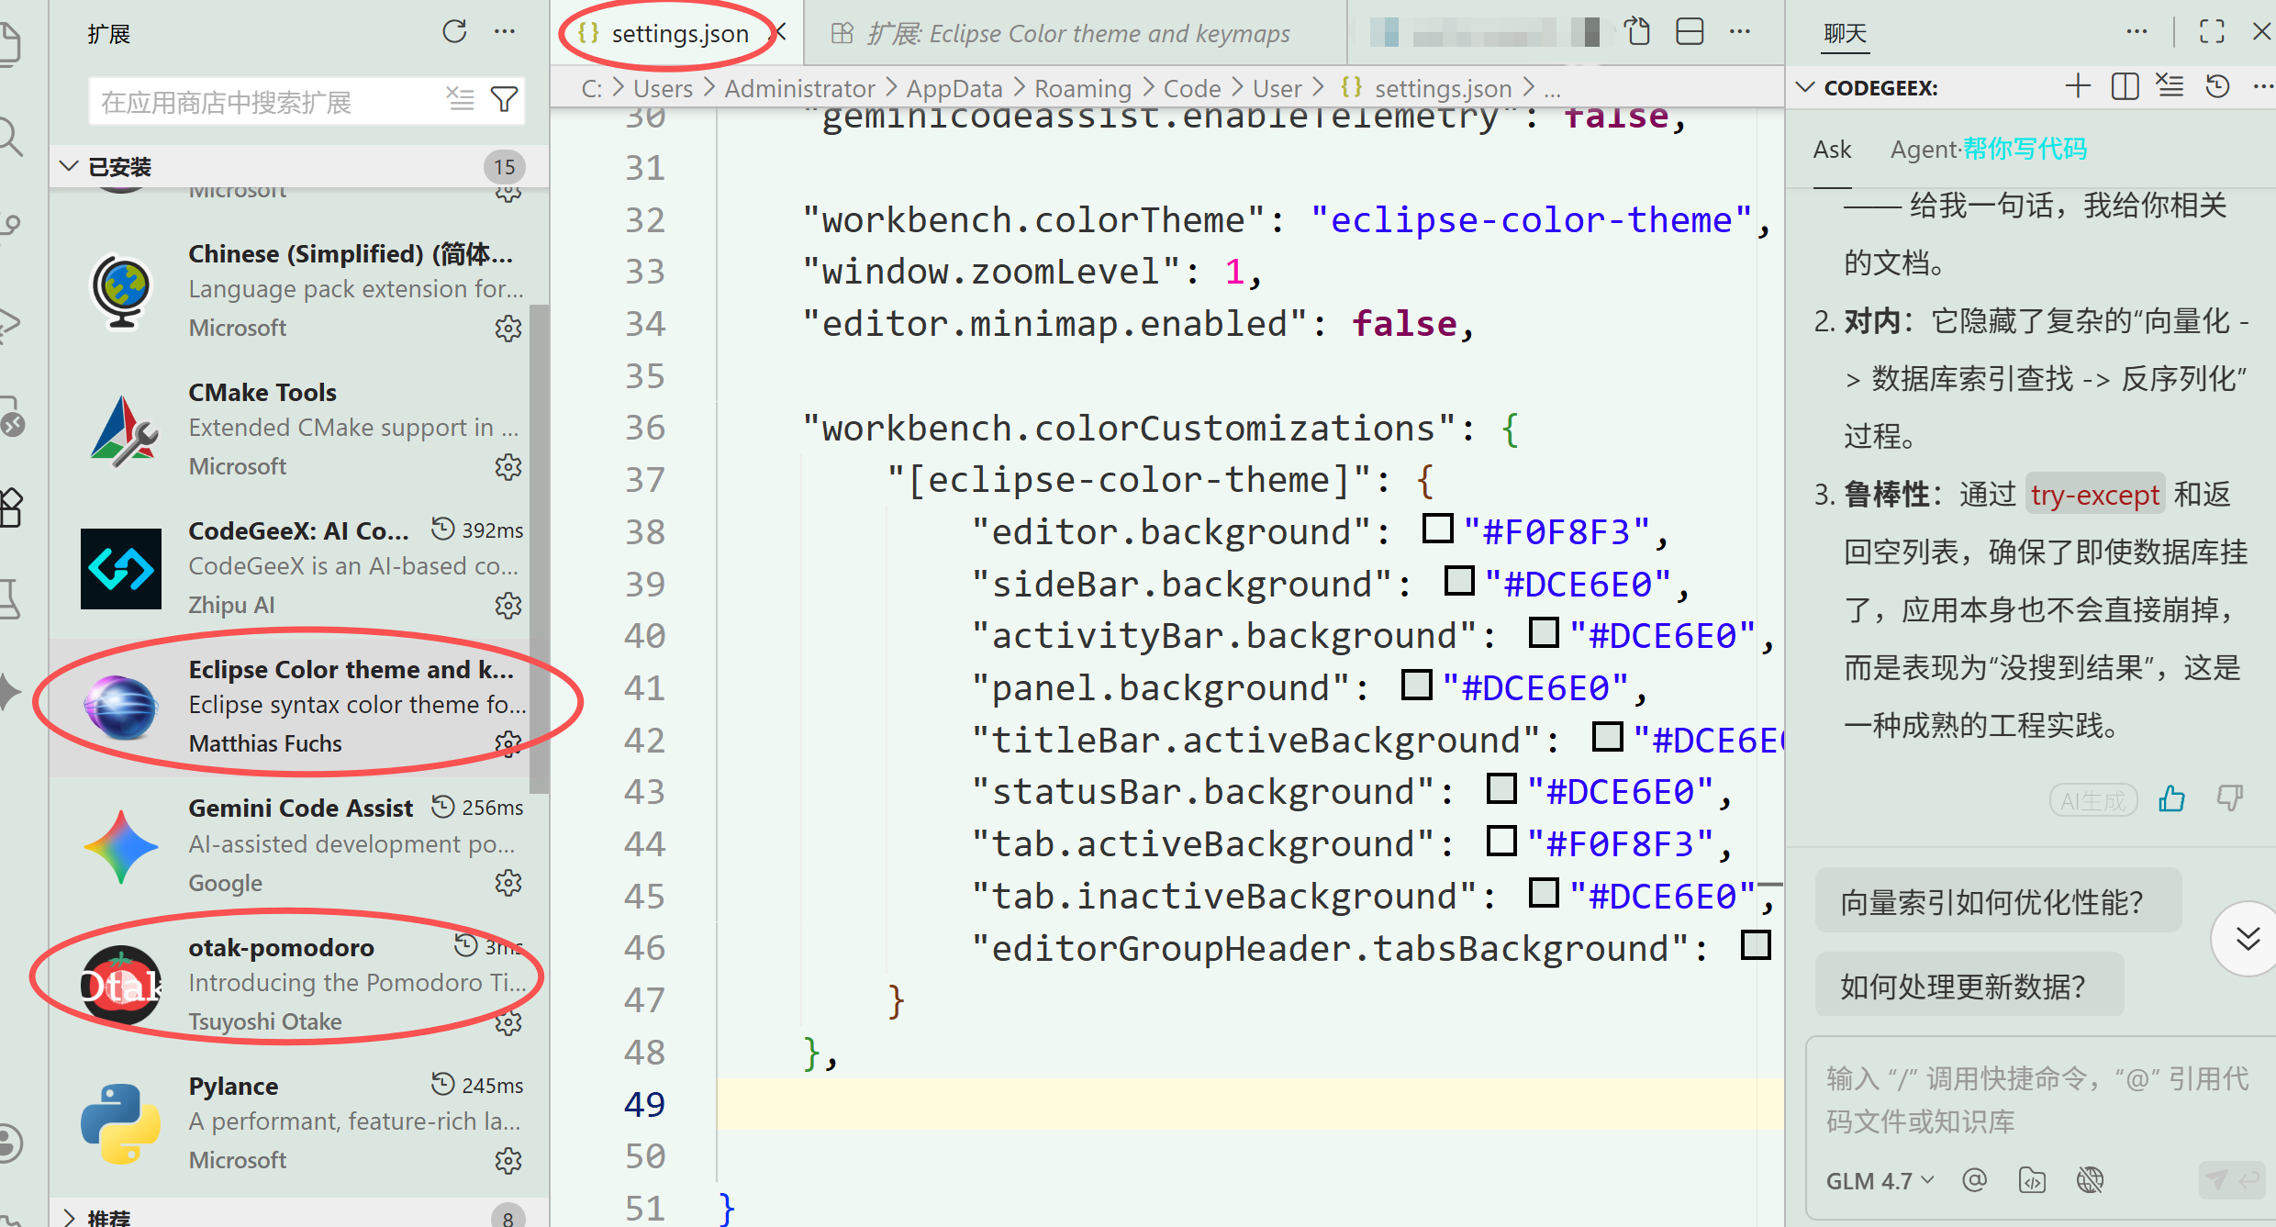2276x1227 pixels.
Task: Open CodeGeeX chat history icon
Action: 2217,87
